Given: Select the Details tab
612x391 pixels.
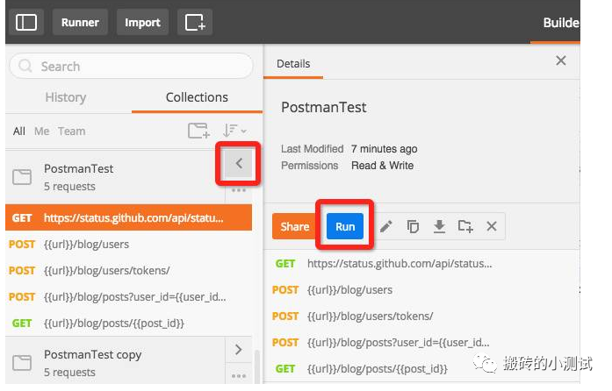Looking at the screenshot, I should 293,63.
